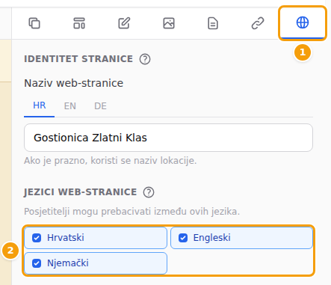Viewport: 331px width, 285px height.
Task: Switch name field to EN tab
Action: click(70, 106)
